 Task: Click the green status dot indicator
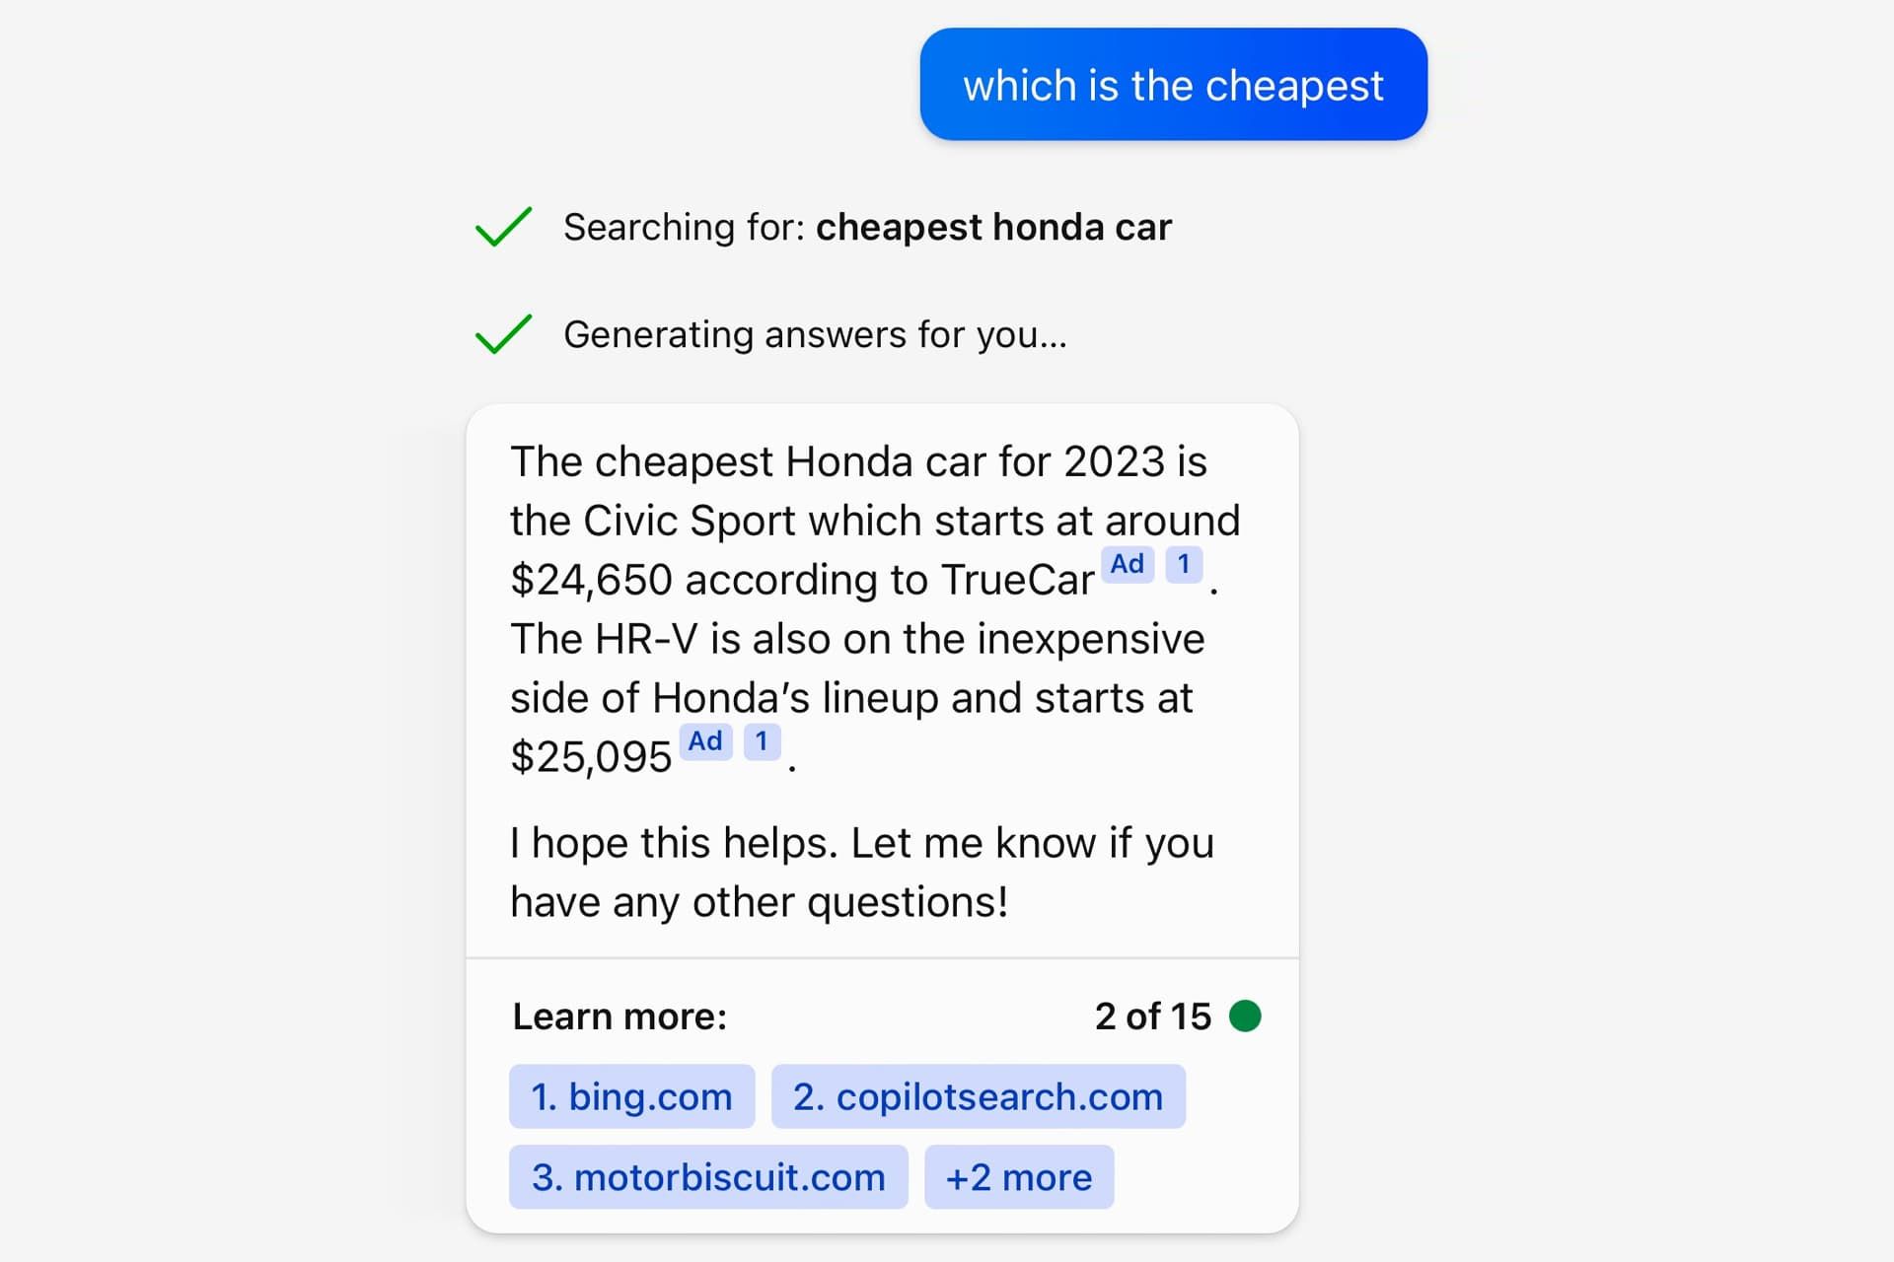[1245, 1016]
